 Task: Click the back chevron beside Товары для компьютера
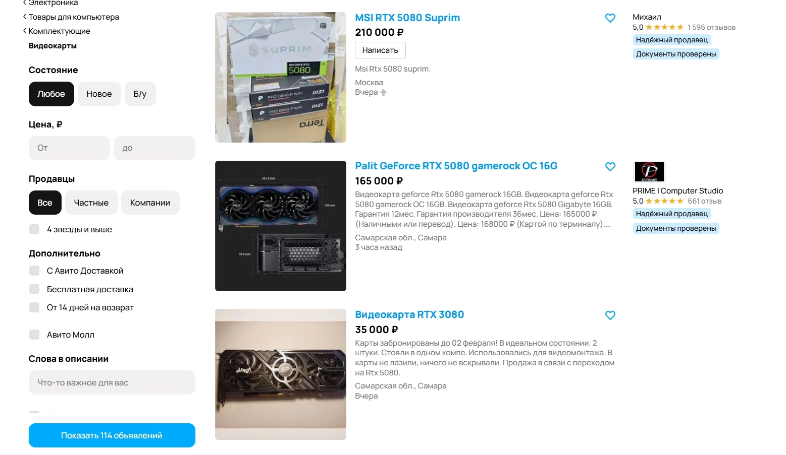point(25,17)
